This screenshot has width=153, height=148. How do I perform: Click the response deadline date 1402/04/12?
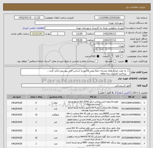coord(109,34)
